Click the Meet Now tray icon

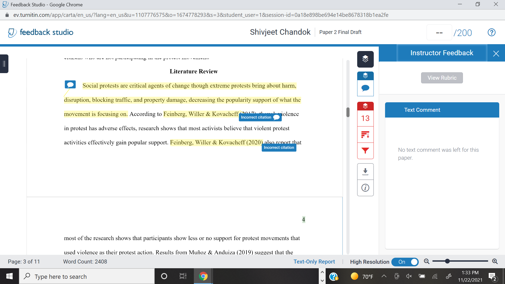(x=397, y=276)
